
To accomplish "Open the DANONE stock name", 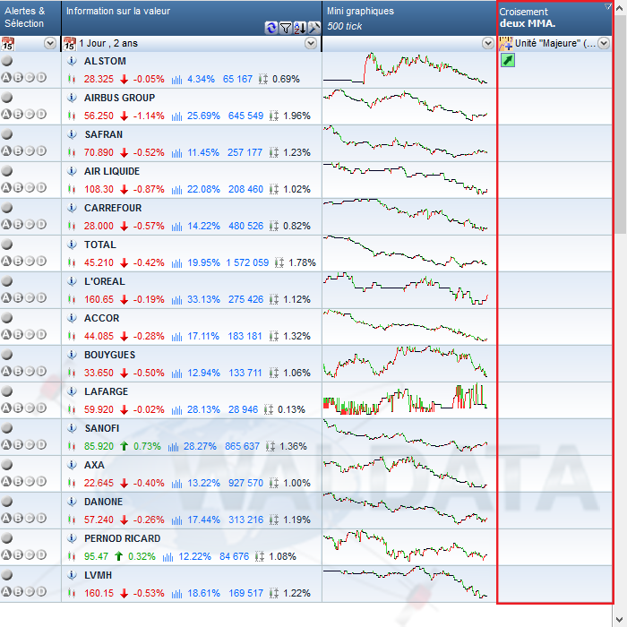I will [104, 502].
